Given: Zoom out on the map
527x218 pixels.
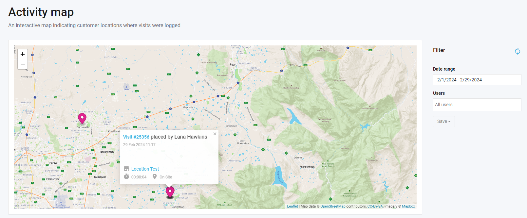Looking at the screenshot, I should coord(23,64).
